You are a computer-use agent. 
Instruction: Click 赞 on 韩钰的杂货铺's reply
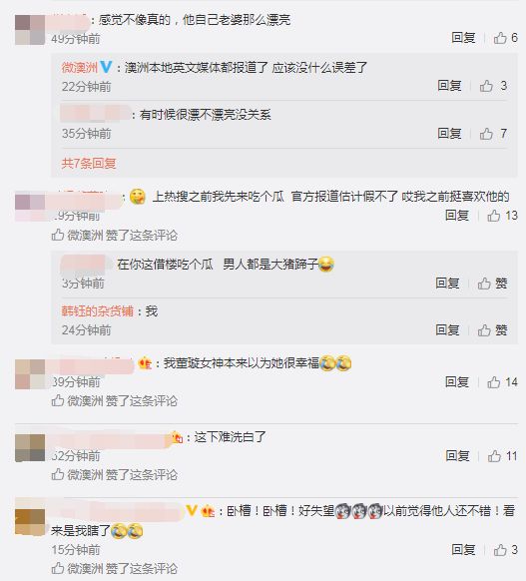pos(492,329)
